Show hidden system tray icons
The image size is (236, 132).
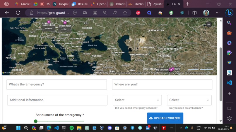181,128
